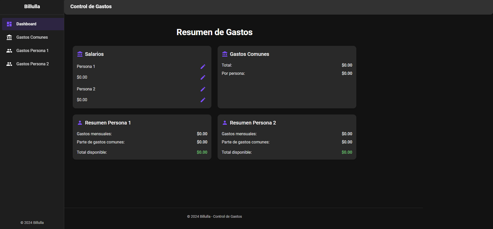The height and width of the screenshot is (229, 493).
Task: Click the Dashboard grid icon in sidebar
Action: point(9,24)
